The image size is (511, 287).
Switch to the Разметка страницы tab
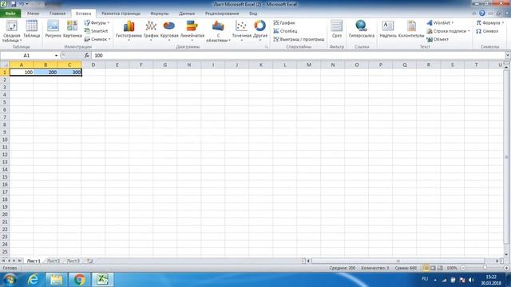[x=121, y=14]
